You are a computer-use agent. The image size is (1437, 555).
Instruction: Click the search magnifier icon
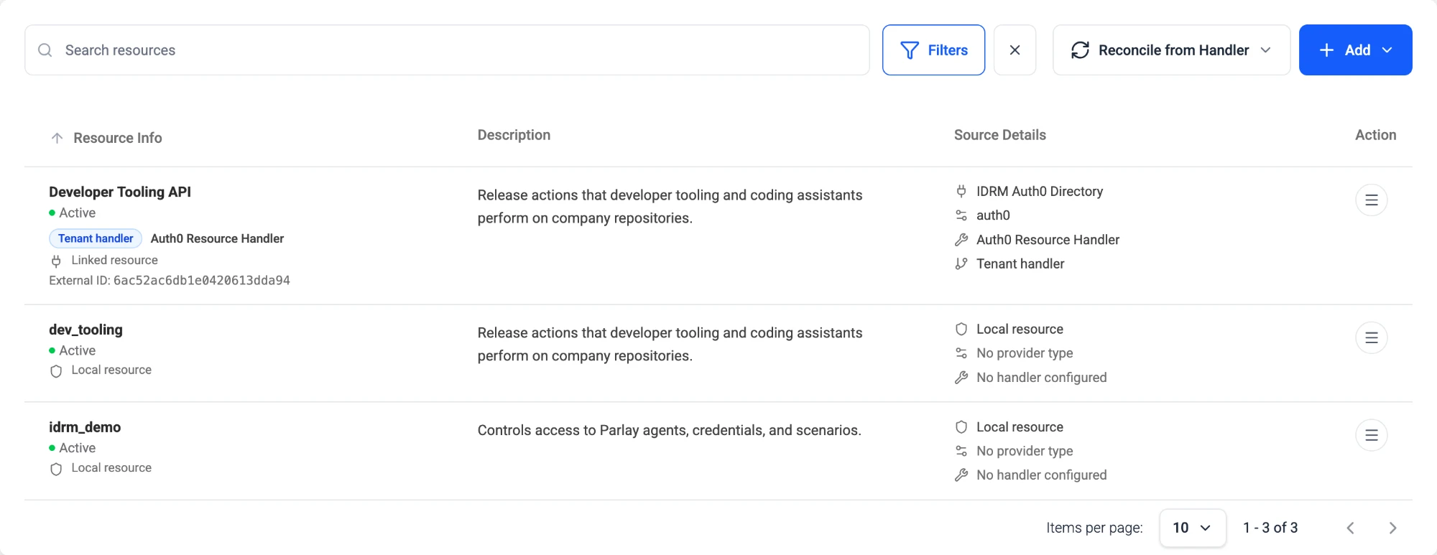[x=45, y=50]
